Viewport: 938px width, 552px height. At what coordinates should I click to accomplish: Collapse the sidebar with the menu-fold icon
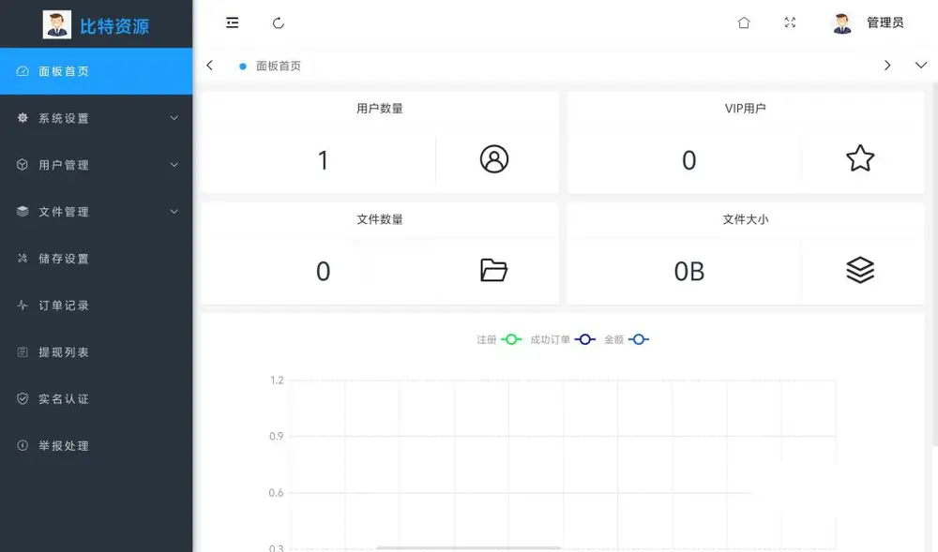click(232, 22)
